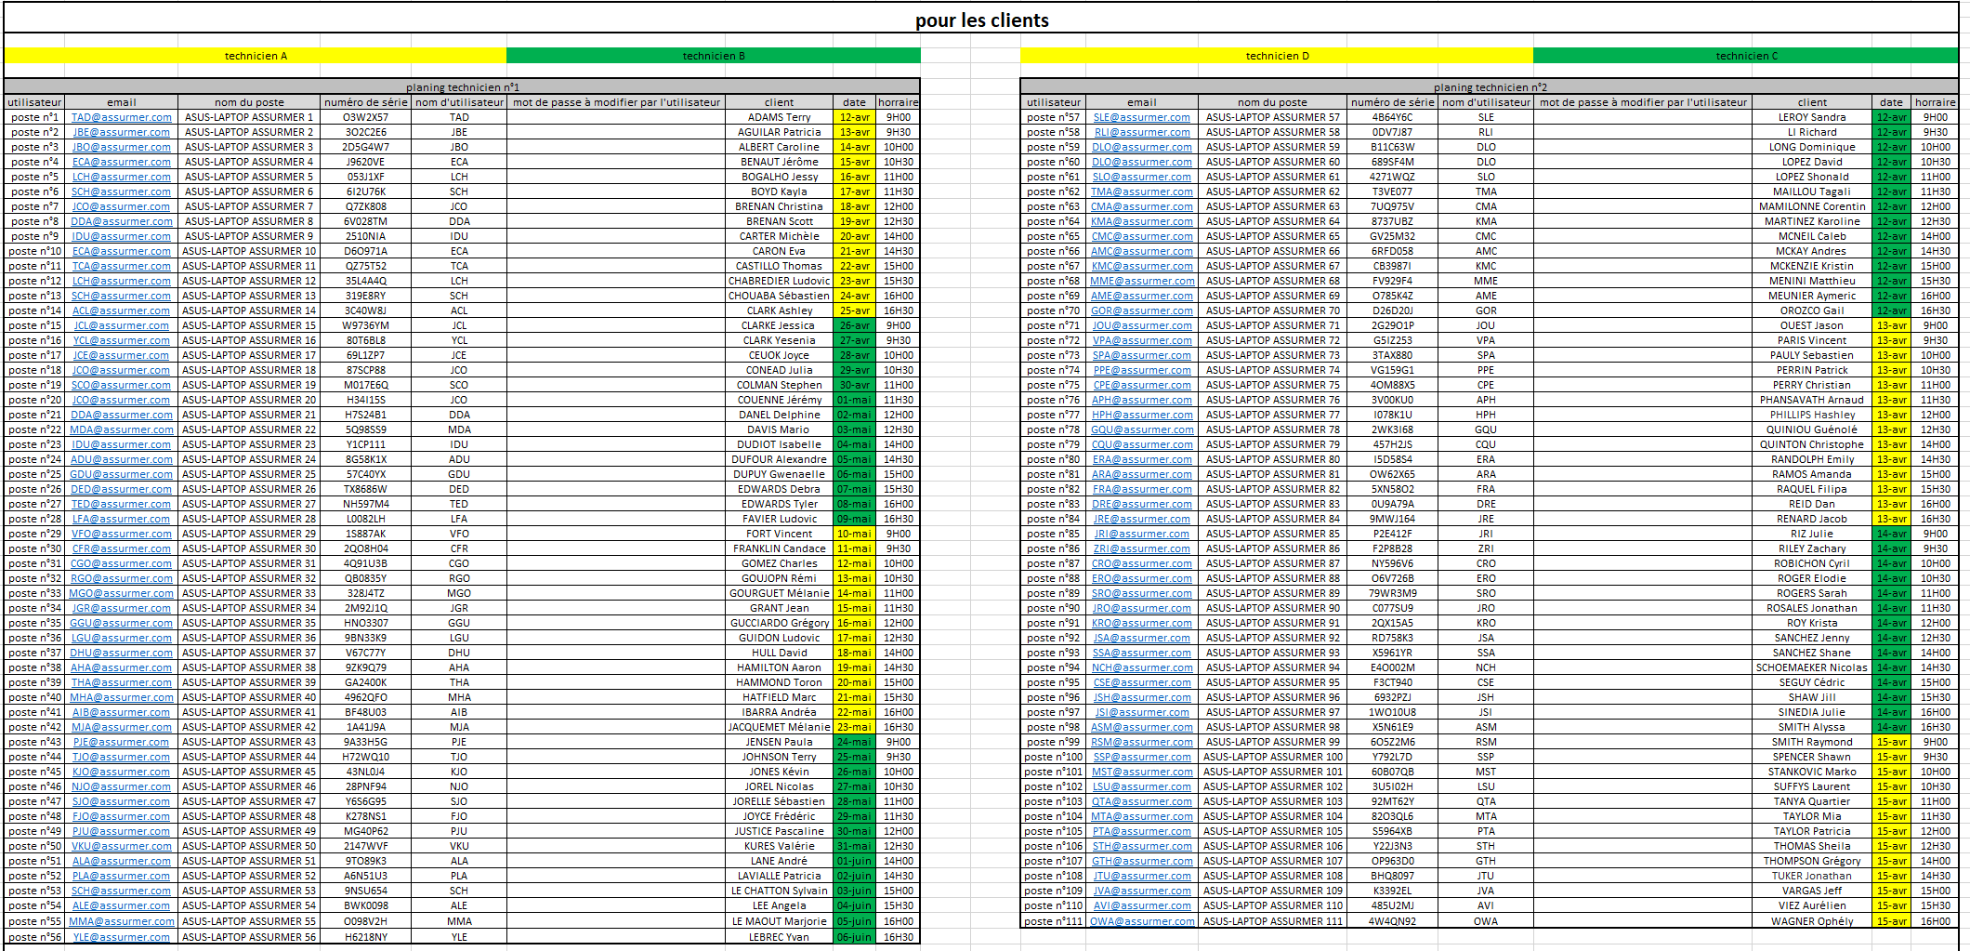The height and width of the screenshot is (951, 1970).
Task: Open the MME@assurmer.com email link
Action: point(1142,281)
